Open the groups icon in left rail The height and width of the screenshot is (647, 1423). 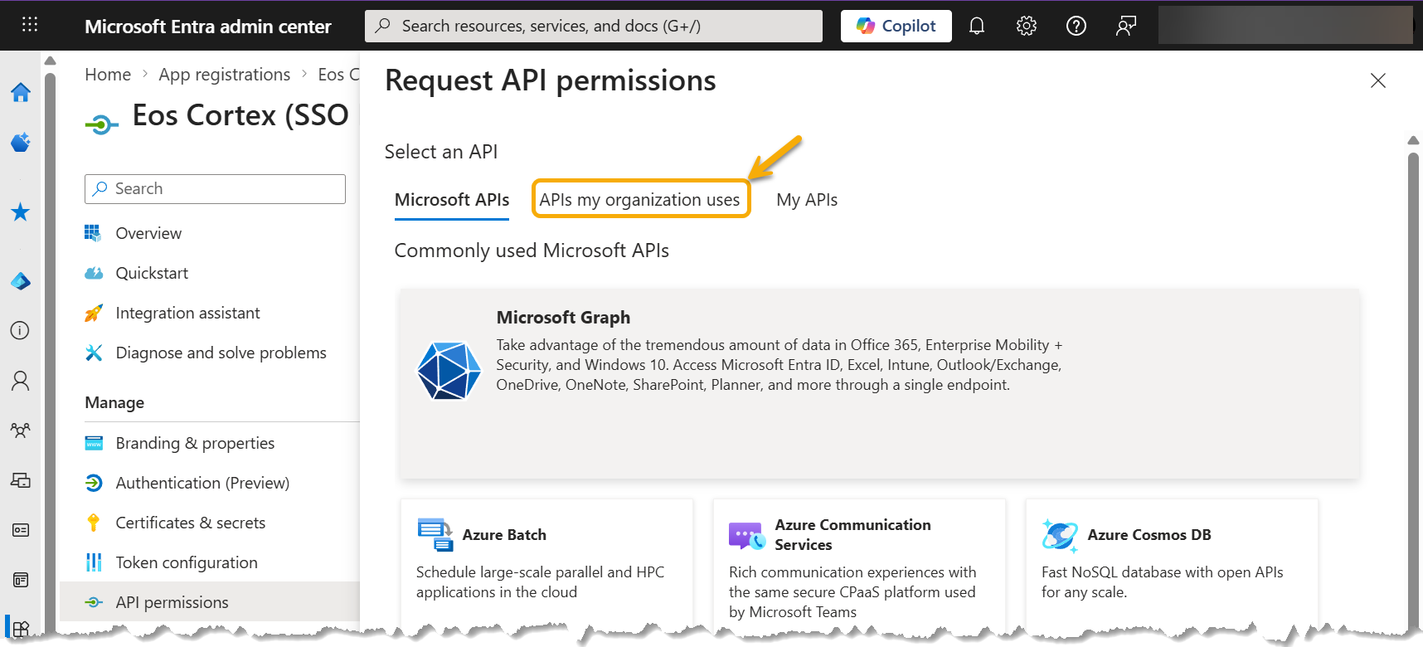(x=21, y=431)
